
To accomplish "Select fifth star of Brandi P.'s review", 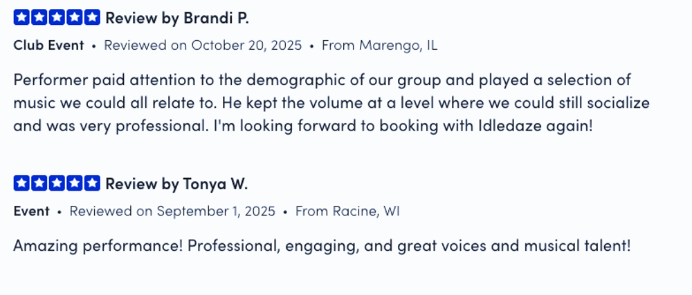I will (x=92, y=18).
